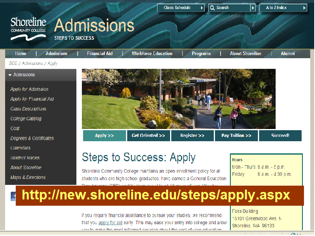This screenshot has width=315, height=236.
Task: Open the Financial Aid navigation item
Action: [100, 53]
